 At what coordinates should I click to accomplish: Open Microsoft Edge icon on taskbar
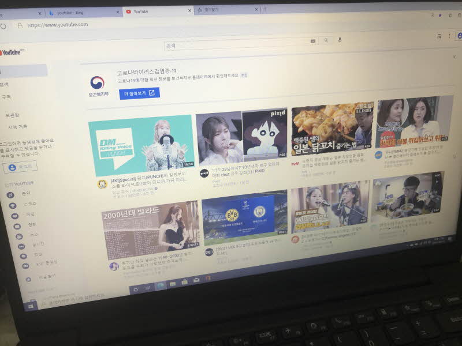[x=161, y=285]
